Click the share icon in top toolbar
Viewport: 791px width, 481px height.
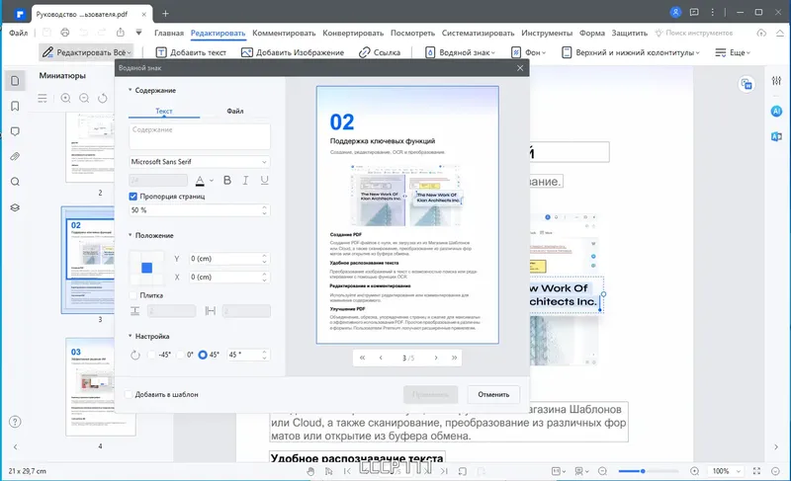(120, 33)
